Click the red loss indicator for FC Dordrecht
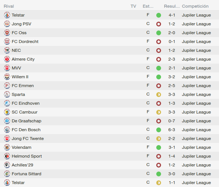This screenshot has height=187, width=219. point(158,42)
